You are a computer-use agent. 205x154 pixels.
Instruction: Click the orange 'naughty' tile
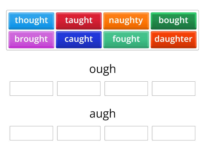[x=126, y=21]
